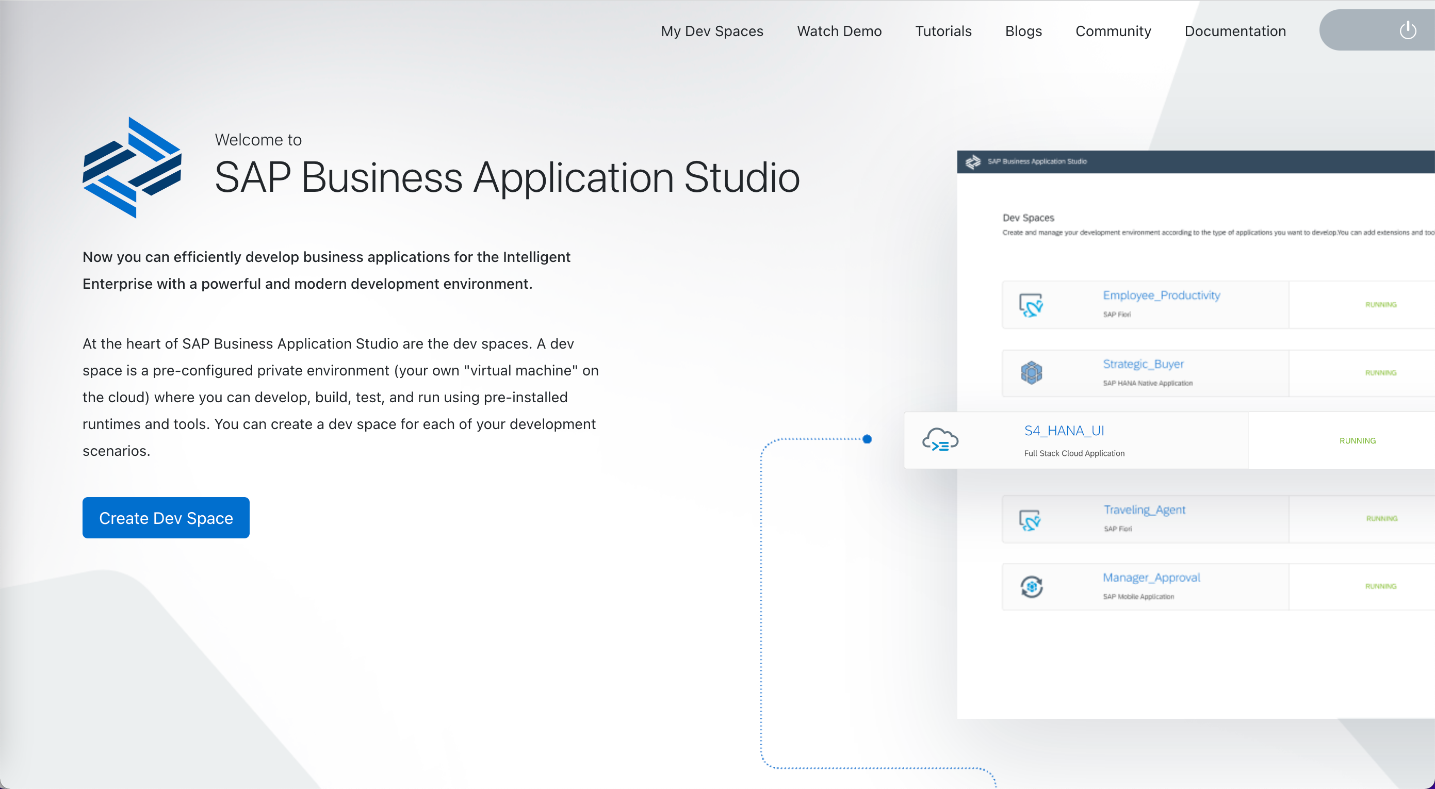Image resolution: width=1435 pixels, height=789 pixels.
Task: Go to Tutorials
Action: point(943,31)
